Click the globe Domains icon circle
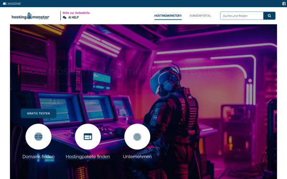Screen dimensions: 287x179 [38, 137]
